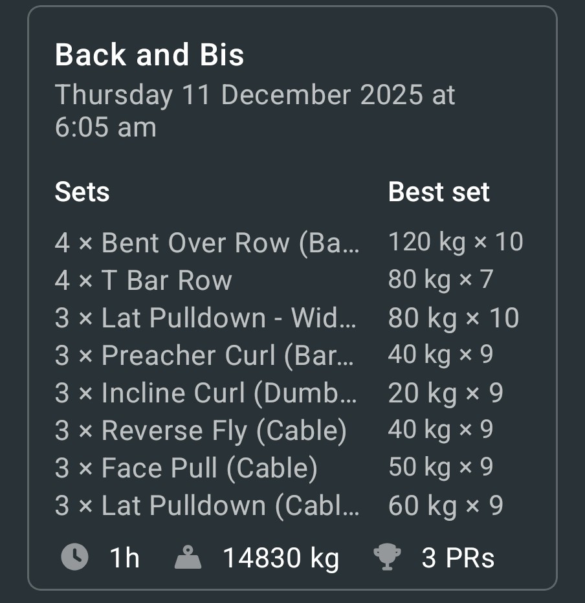Image resolution: width=585 pixels, height=603 pixels.
Task: Tap the Preacher Curl exercise row
Action: [205, 355]
